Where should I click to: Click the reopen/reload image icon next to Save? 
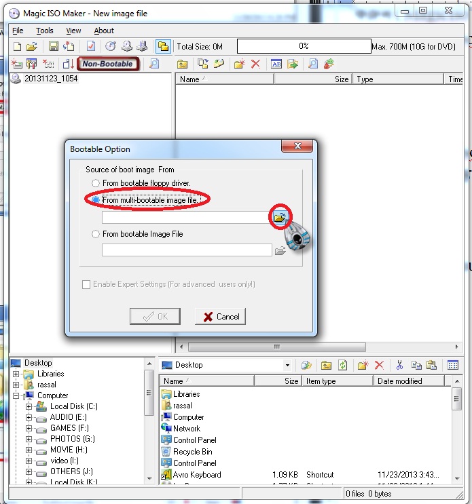[x=69, y=47]
